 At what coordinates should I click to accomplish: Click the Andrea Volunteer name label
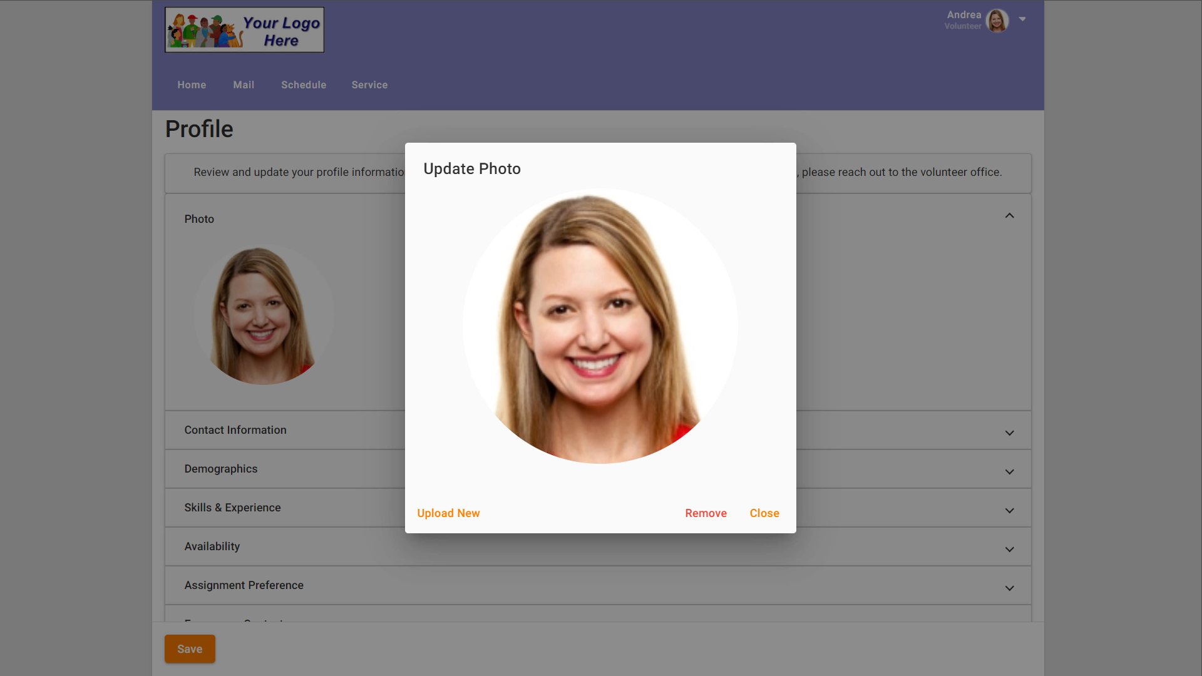click(x=963, y=19)
